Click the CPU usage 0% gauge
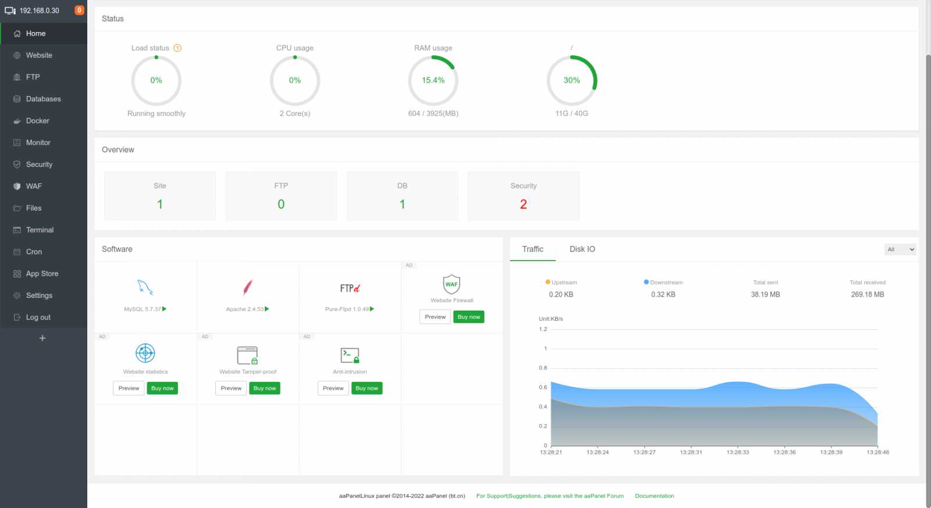 tap(295, 80)
